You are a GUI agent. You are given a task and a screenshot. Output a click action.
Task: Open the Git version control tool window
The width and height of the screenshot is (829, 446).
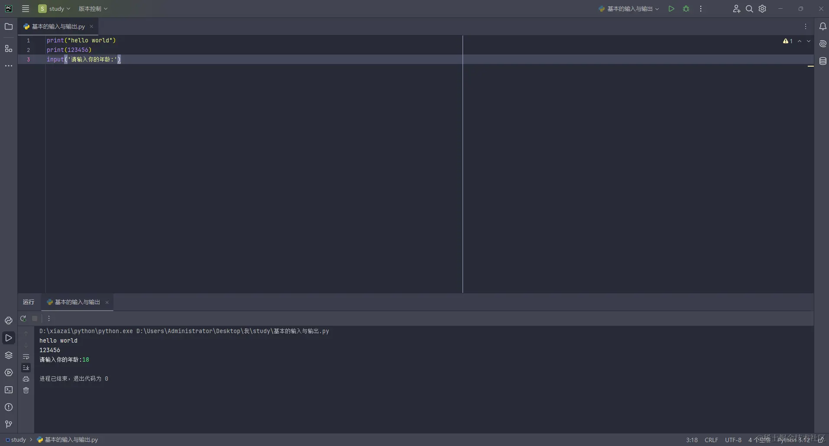9,424
